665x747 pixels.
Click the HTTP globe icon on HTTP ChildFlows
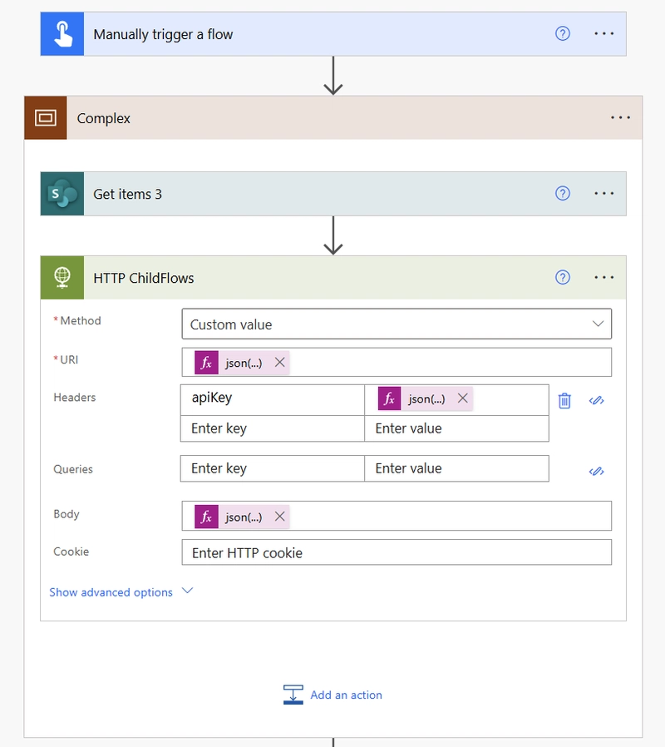(x=62, y=277)
